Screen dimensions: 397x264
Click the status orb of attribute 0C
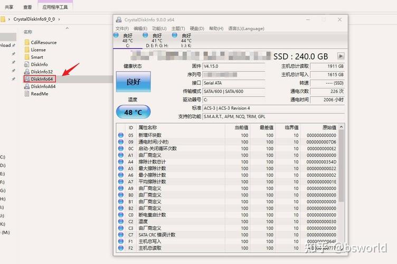tap(121, 148)
